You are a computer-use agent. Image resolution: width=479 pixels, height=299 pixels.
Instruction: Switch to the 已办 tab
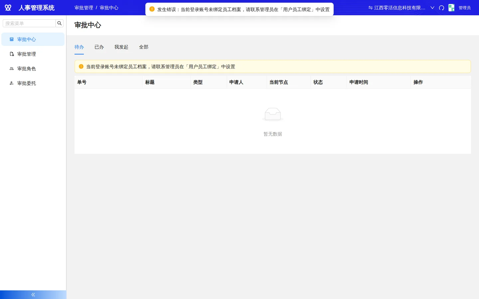[99, 47]
